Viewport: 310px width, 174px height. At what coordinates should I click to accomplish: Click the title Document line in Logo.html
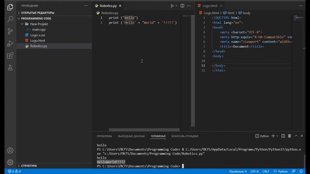[x=242, y=46]
